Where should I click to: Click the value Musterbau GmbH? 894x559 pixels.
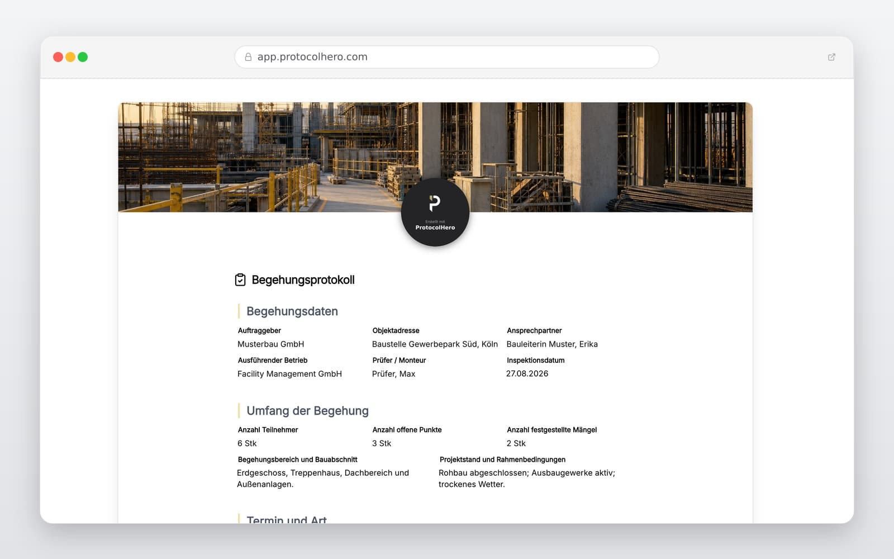tap(271, 344)
